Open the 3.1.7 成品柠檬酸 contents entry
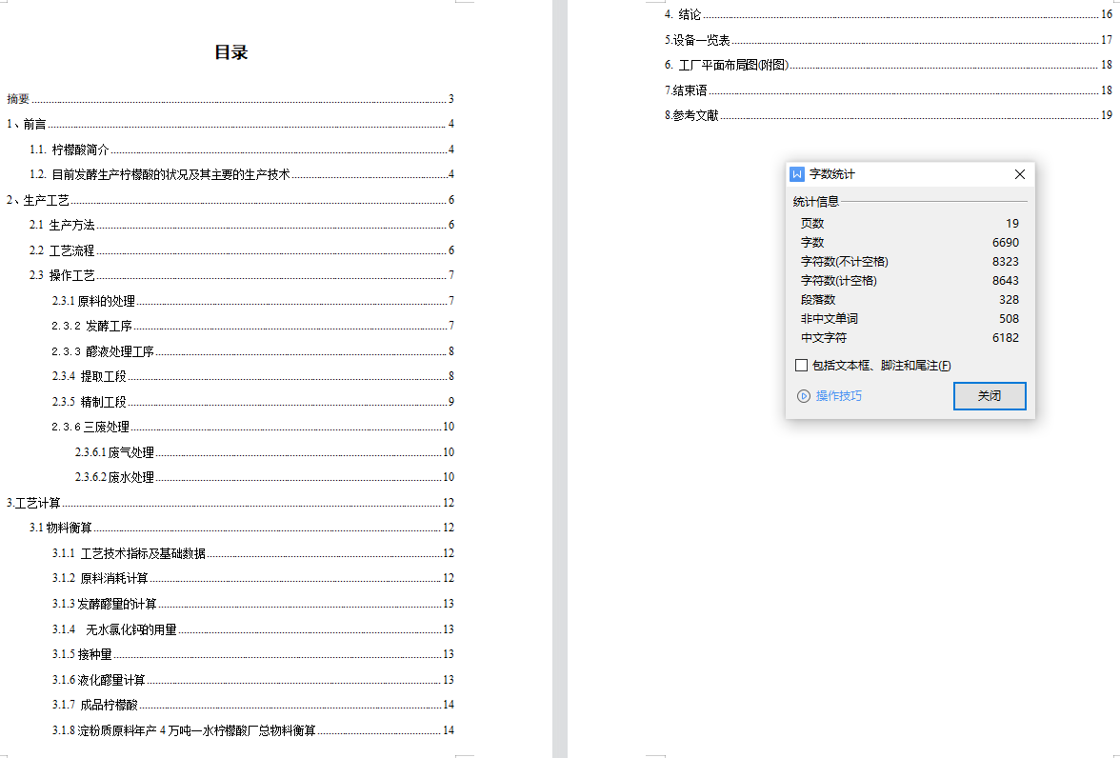Screen dimensions: 1120x758 (x=95, y=705)
